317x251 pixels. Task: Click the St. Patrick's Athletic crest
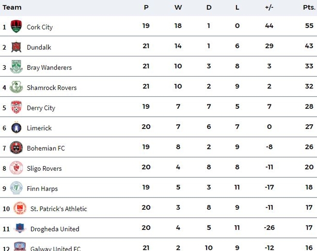tap(20, 208)
